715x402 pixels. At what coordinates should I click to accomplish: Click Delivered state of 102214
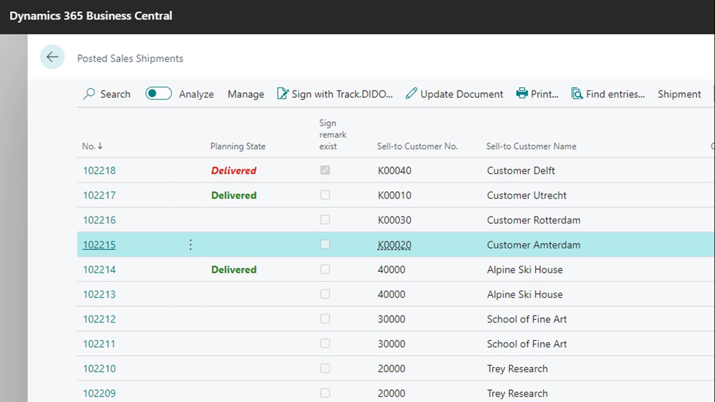(233, 269)
